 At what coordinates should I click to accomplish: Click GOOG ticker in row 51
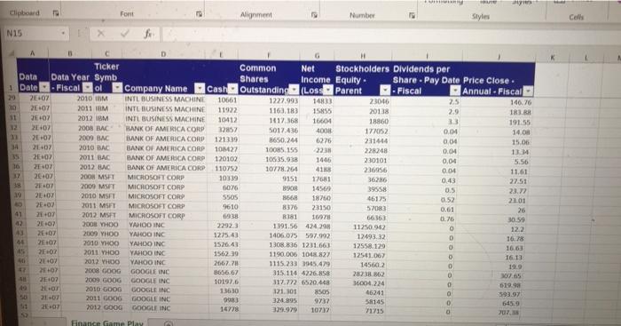pyautogui.click(x=113, y=307)
